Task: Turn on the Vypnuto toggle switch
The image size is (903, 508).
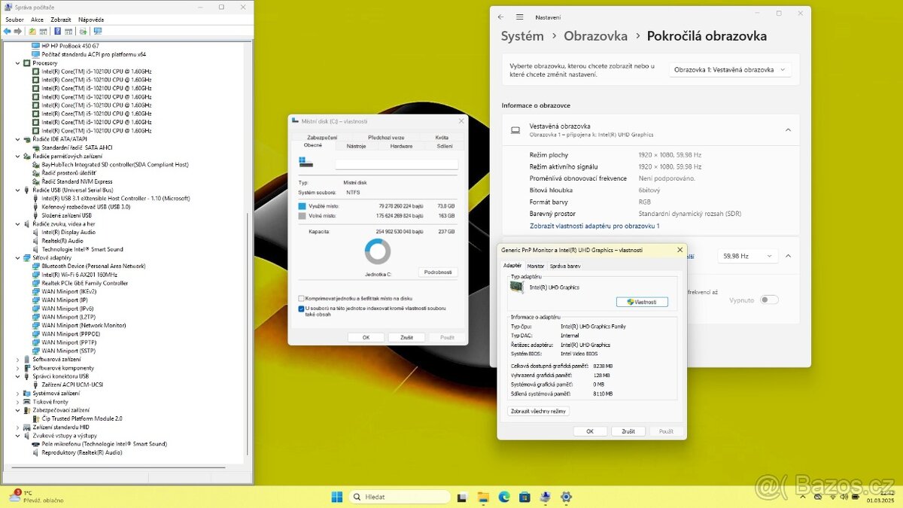Action: [769, 299]
